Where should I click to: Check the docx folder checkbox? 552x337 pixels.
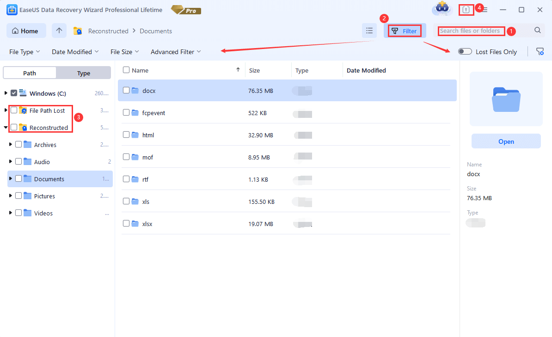click(x=126, y=90)
